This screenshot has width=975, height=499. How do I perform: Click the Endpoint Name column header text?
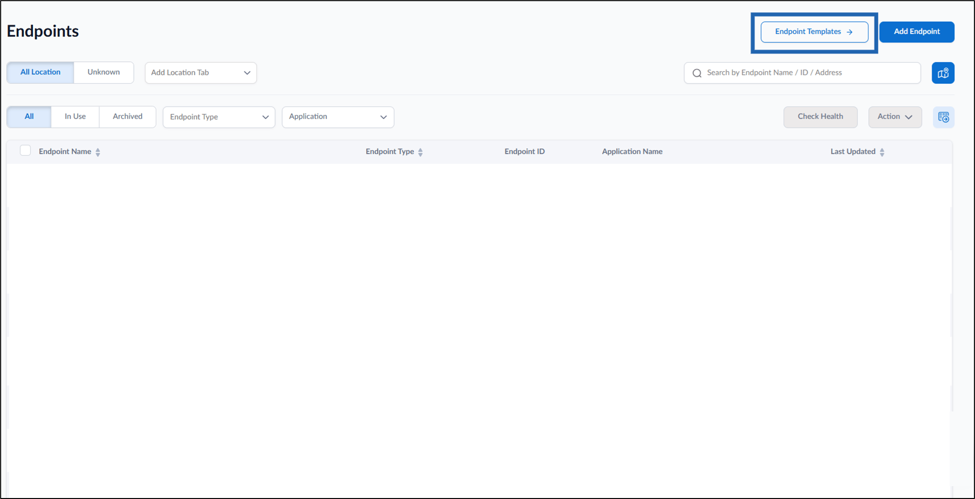coord(65,152)
